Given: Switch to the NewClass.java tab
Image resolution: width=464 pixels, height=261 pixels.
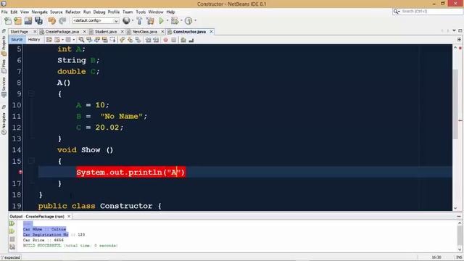Looking at the screenshot, I should [145, 32].
